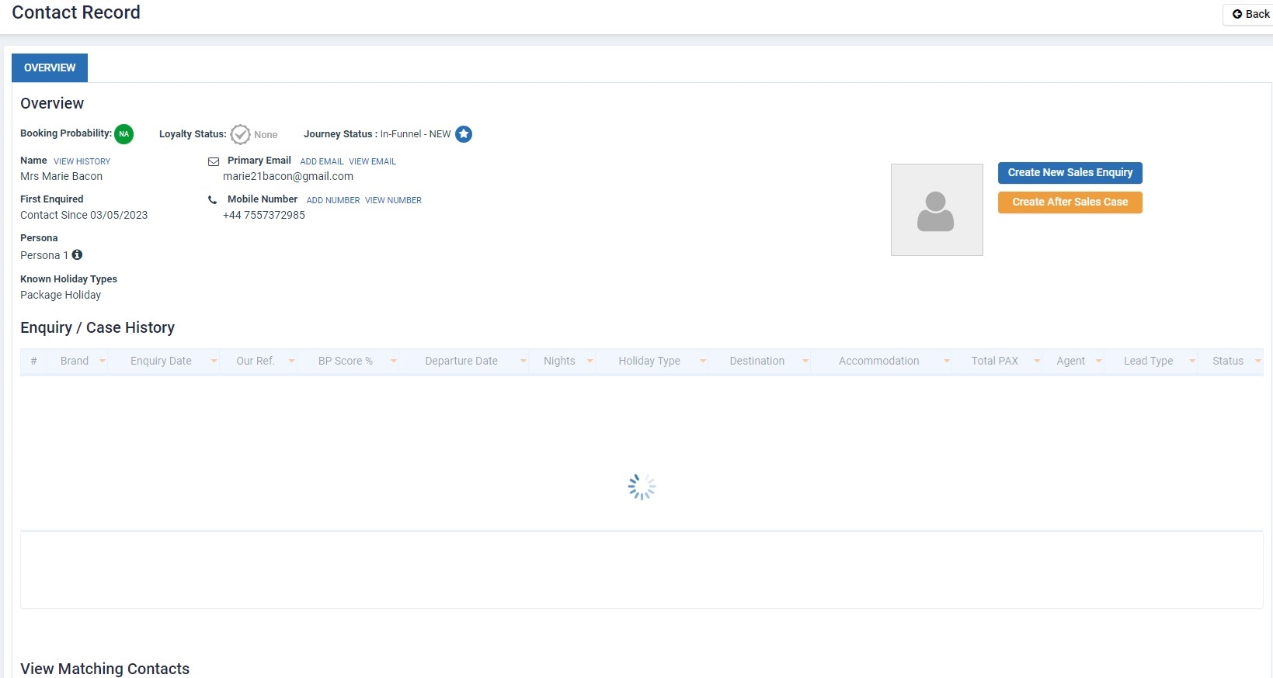Open the Holiday Type column dropdown arrow
1273x678 pixels.
pyautogui.click(x=703, y=361)
